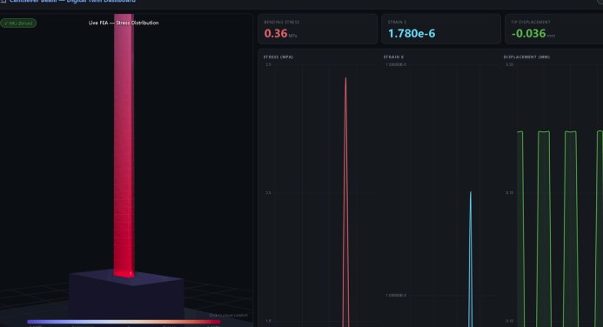603x327 pixels.
Task: Click the blue strain spike peak in chart
Action: tap(471, 192)
